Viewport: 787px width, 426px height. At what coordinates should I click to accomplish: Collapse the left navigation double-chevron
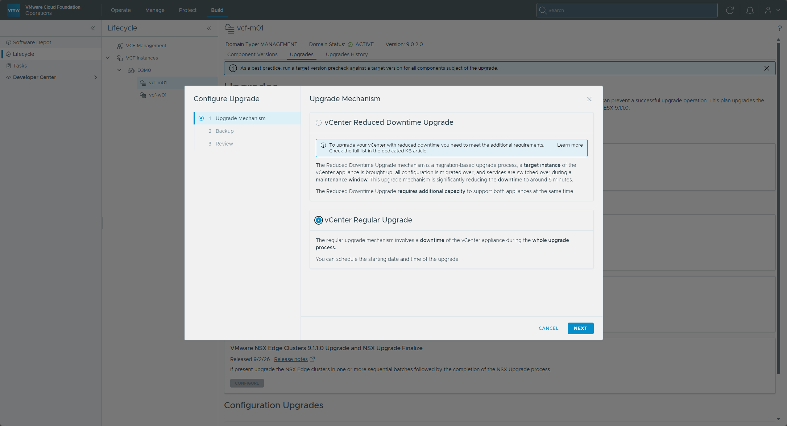point(93,28)
